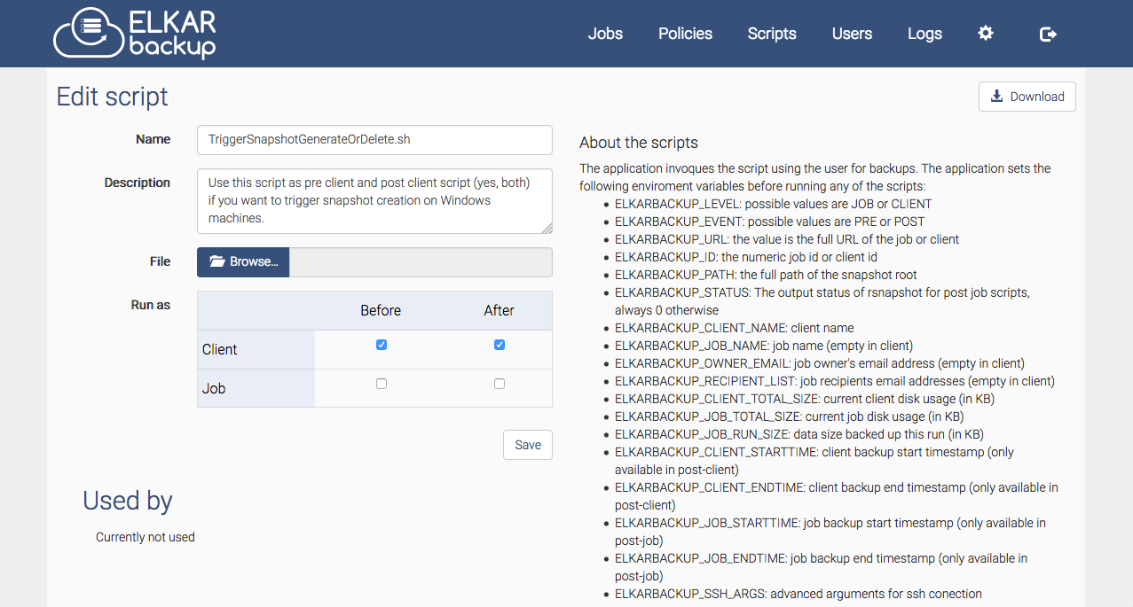The width and height of the screenshot is (1133, 607).
Task: Click the download arrow icon
Action: point(997,97)
